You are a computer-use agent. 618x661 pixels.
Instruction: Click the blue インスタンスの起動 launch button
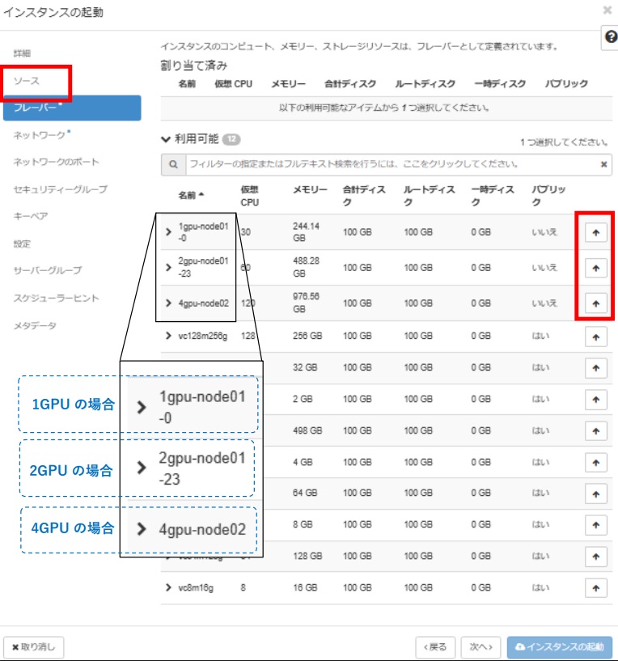click(560, 647)
